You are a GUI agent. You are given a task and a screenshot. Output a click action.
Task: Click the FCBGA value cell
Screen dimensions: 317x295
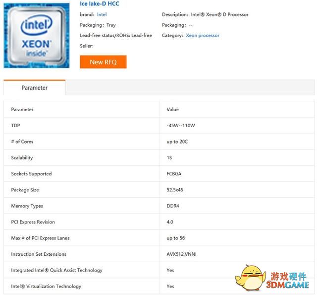tap(237, 174)
